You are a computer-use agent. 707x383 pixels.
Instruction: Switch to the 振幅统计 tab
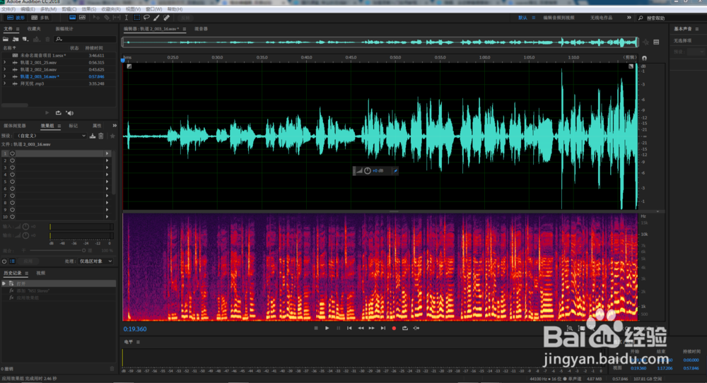coord(64,29)
